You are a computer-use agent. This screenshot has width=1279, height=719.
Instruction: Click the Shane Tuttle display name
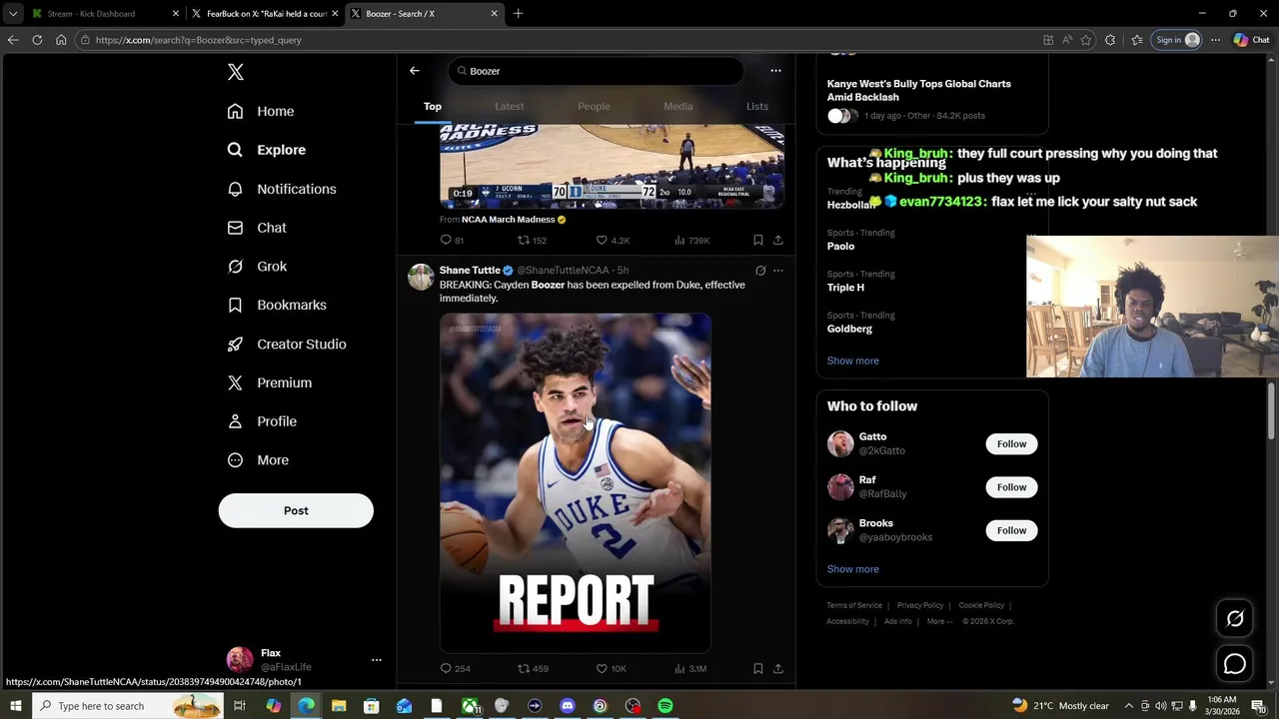470,271
